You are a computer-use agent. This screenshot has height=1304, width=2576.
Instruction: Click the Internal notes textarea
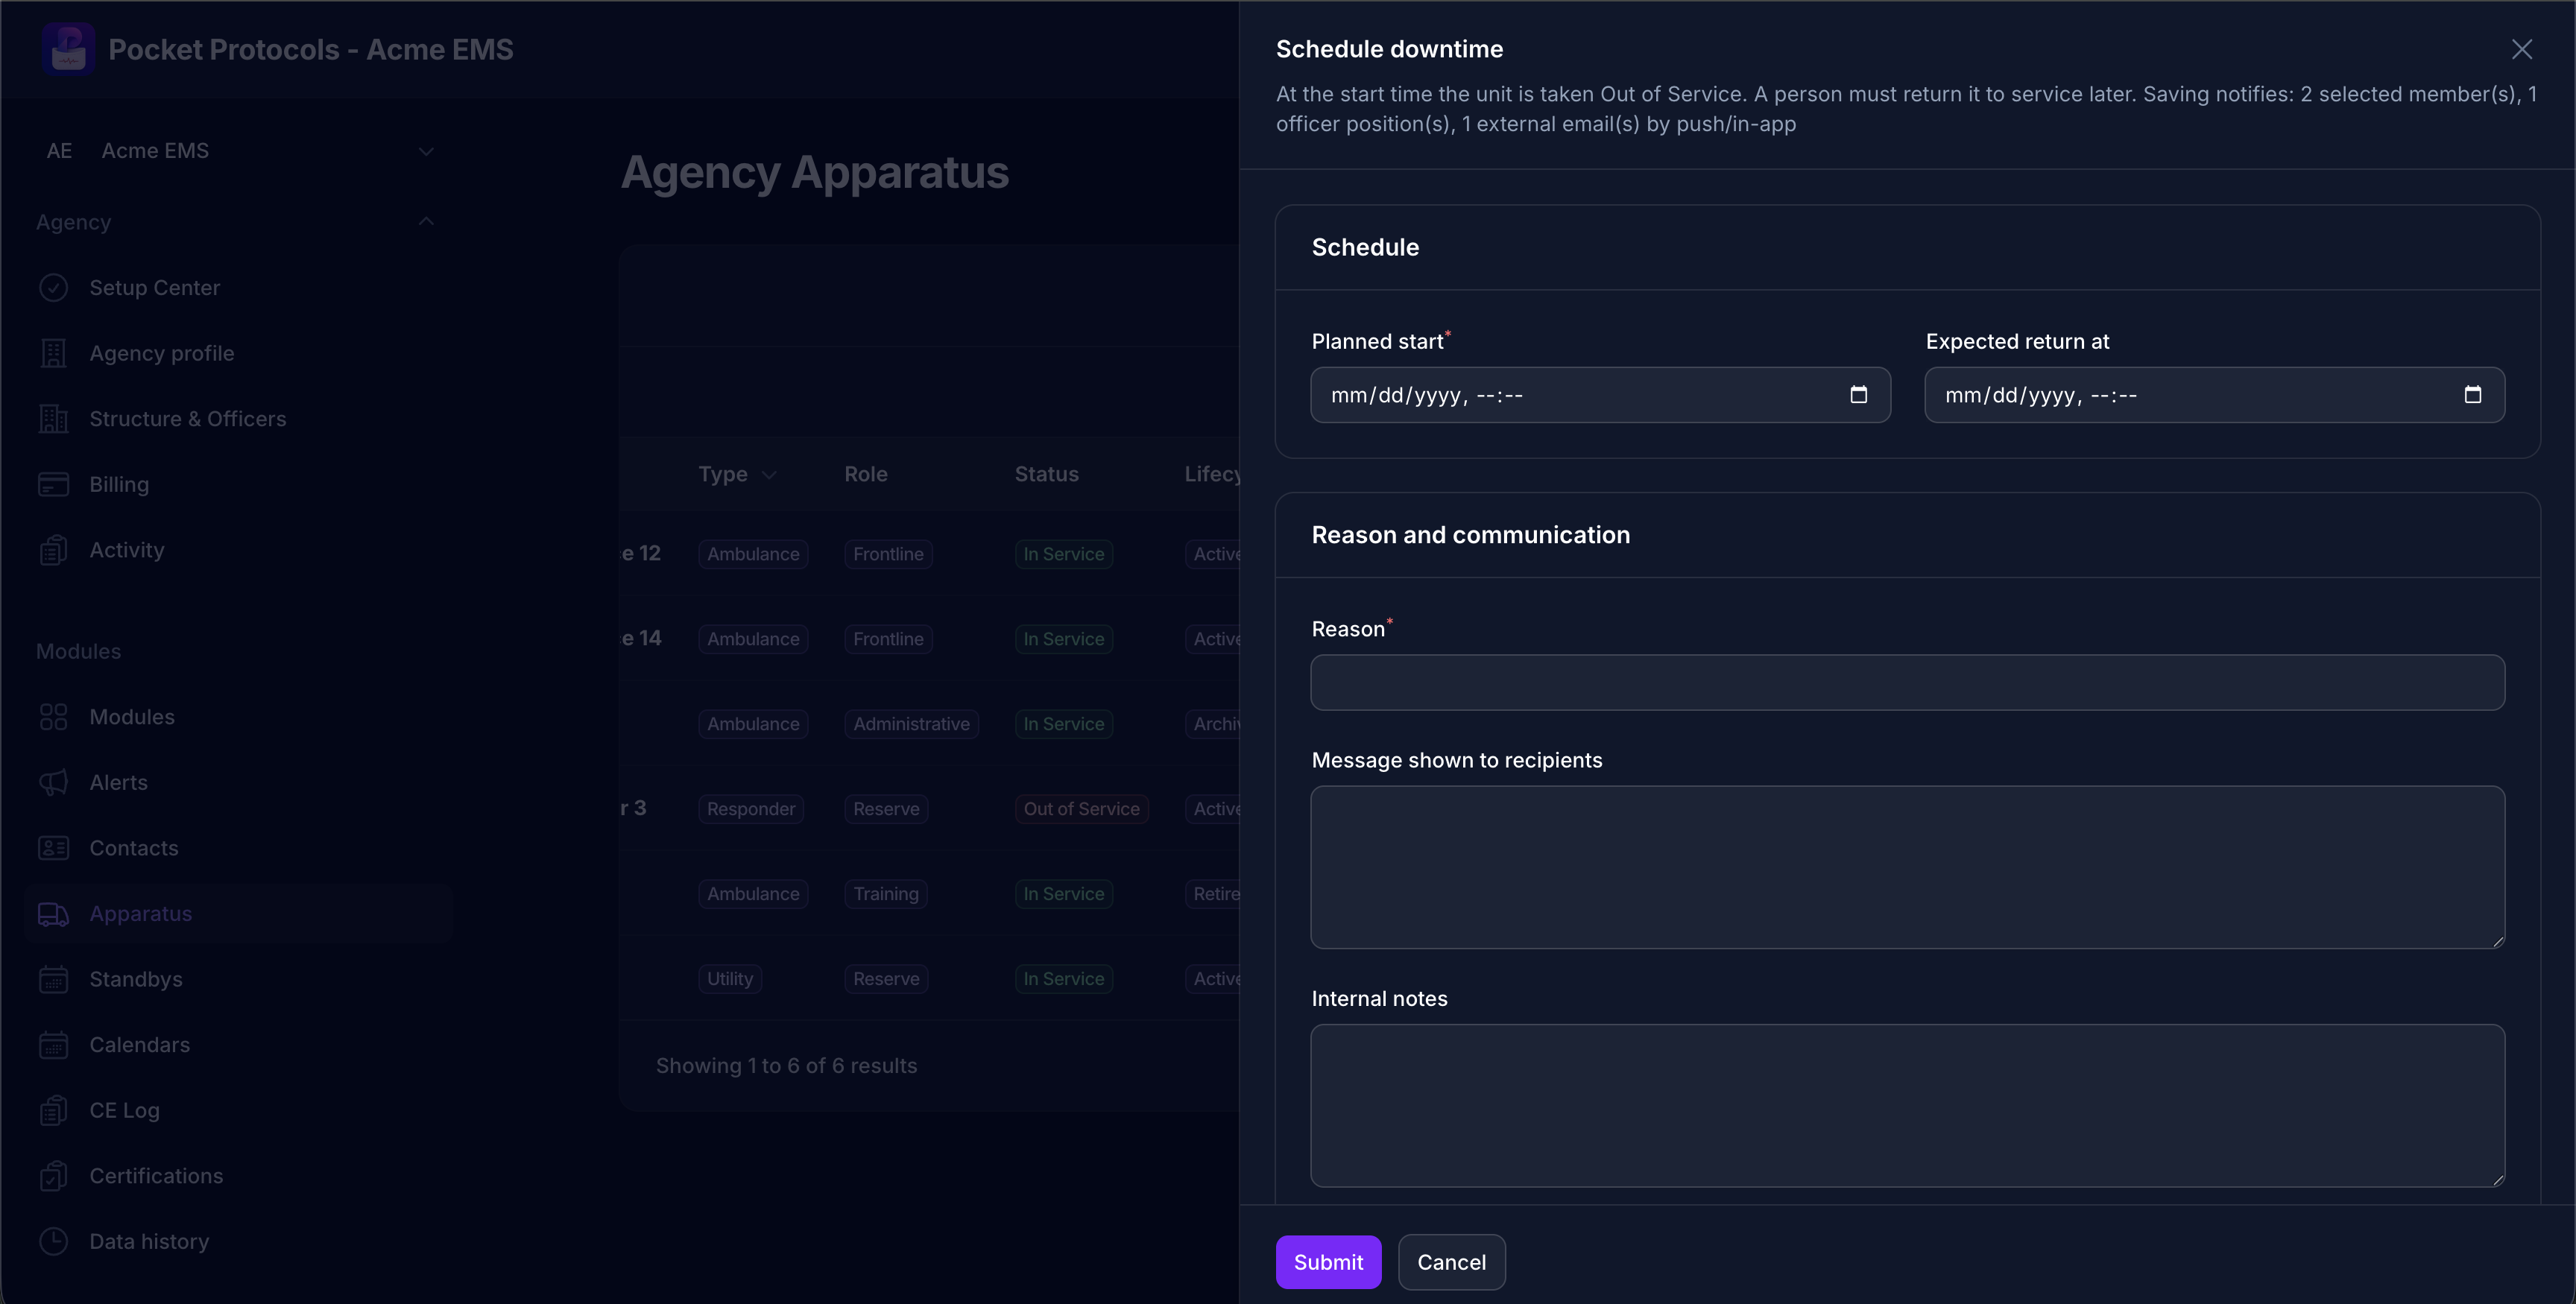[1907, 1106]
